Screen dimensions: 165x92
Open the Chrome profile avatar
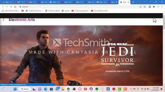tap(158, 7)
